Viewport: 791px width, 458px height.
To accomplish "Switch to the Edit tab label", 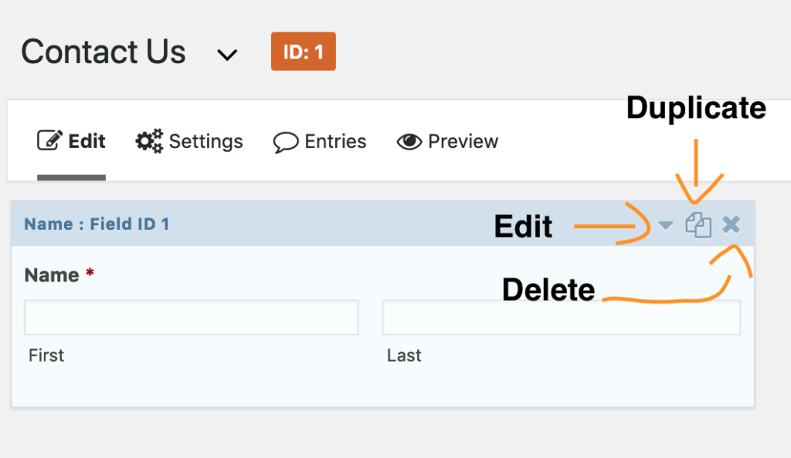I will click(87, 142).
